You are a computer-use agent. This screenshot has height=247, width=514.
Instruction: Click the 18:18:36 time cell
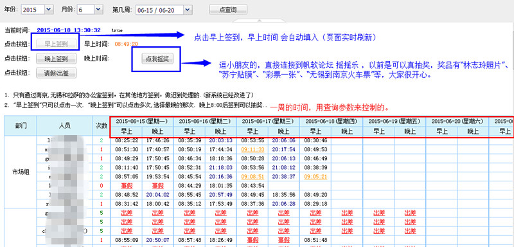coord(220,158)
